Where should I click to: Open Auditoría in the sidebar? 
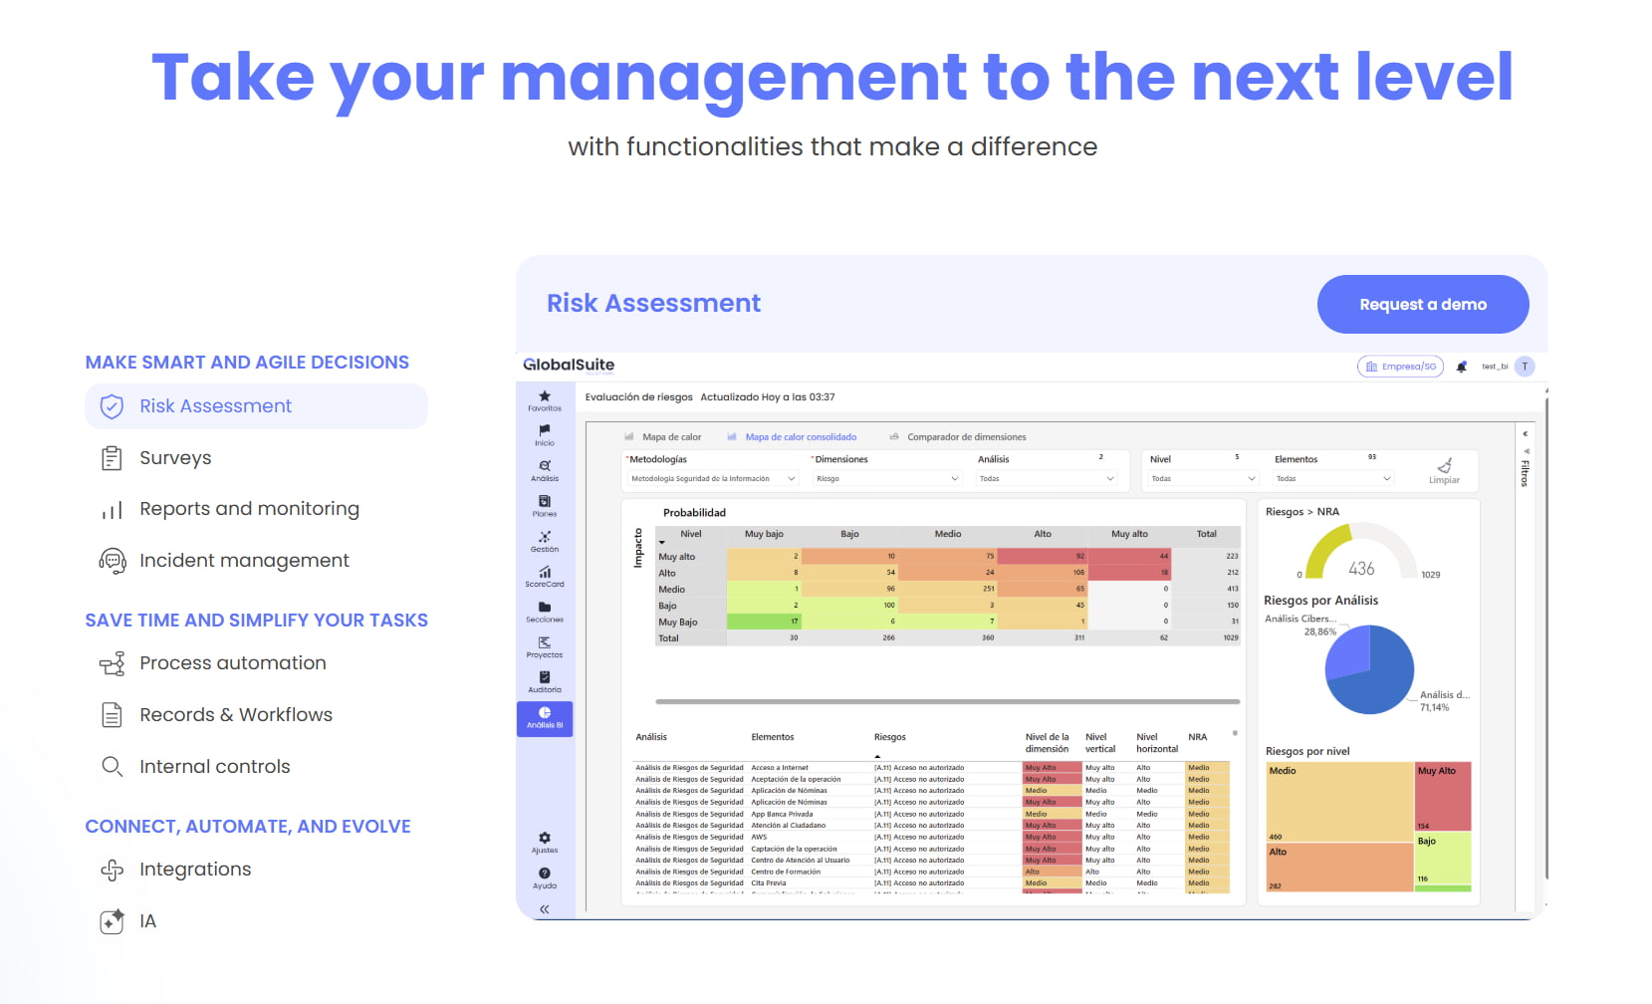(545, 681)
